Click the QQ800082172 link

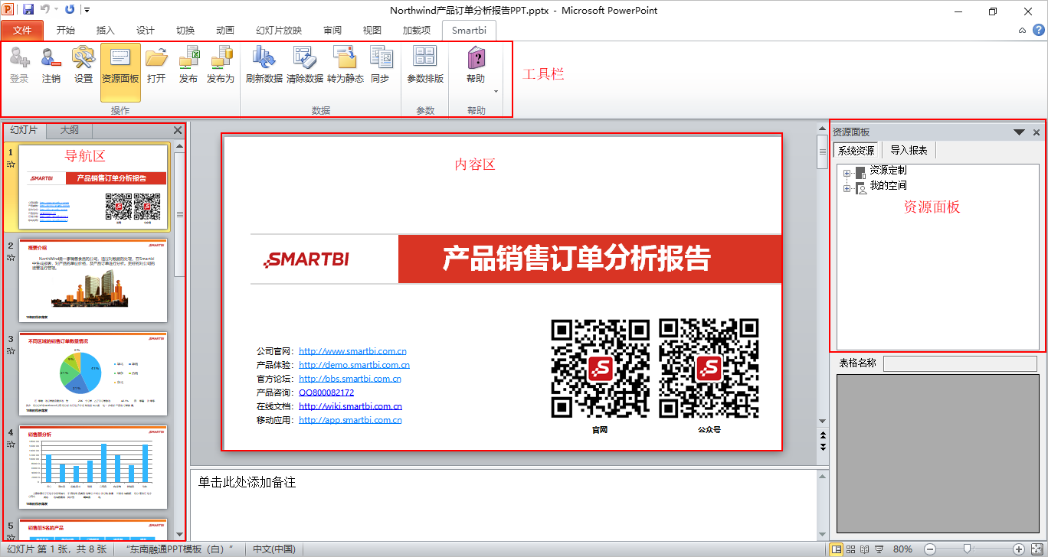pos(326,393)
